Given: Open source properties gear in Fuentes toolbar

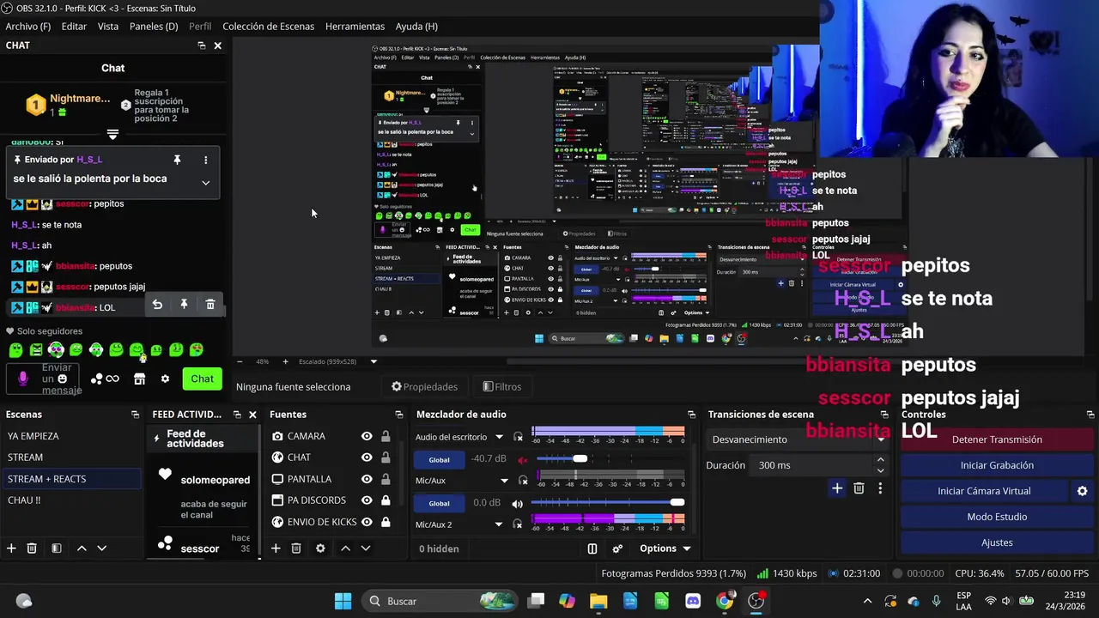Looking at the screenshot, I should click(320, 548).
